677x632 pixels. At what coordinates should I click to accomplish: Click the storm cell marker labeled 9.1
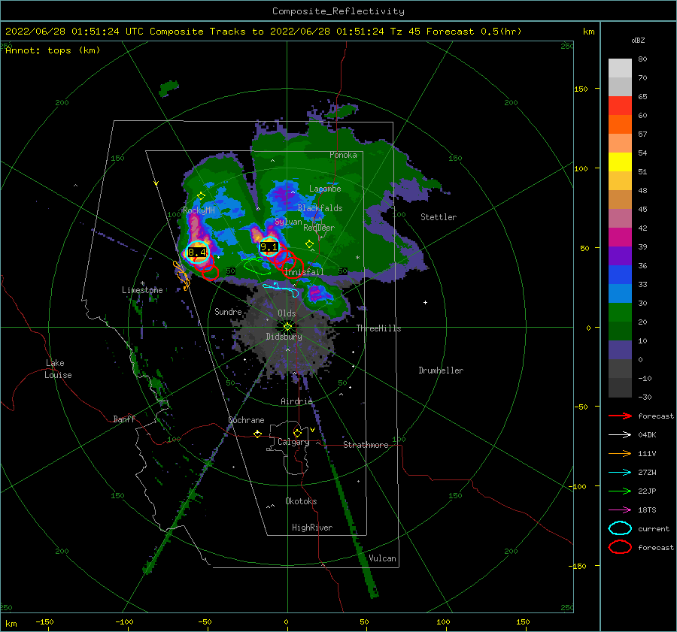click(269, 247)
